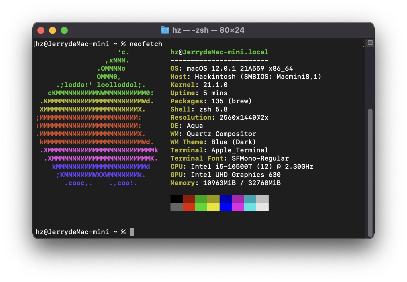Image resolution: width=407 pixels, height=282 pixels.
Task: Click the magenta color block in bottom row
Action: click(238, 207)
